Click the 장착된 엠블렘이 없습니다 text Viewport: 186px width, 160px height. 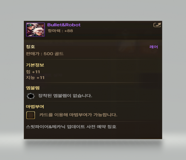click(x=65, y=96)
